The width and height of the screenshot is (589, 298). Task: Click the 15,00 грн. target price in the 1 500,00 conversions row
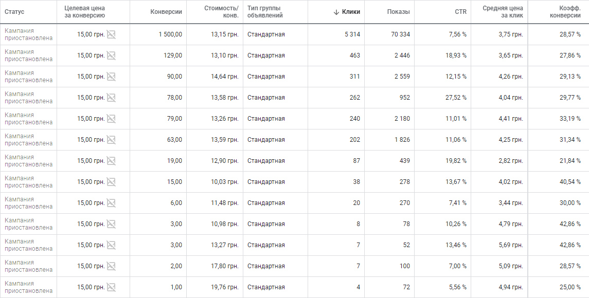pos(91,34)
